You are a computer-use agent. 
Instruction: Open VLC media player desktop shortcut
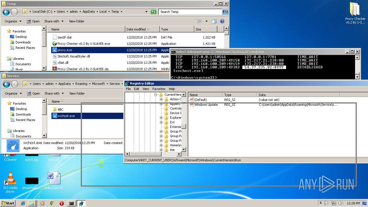(x=10, y=182)
